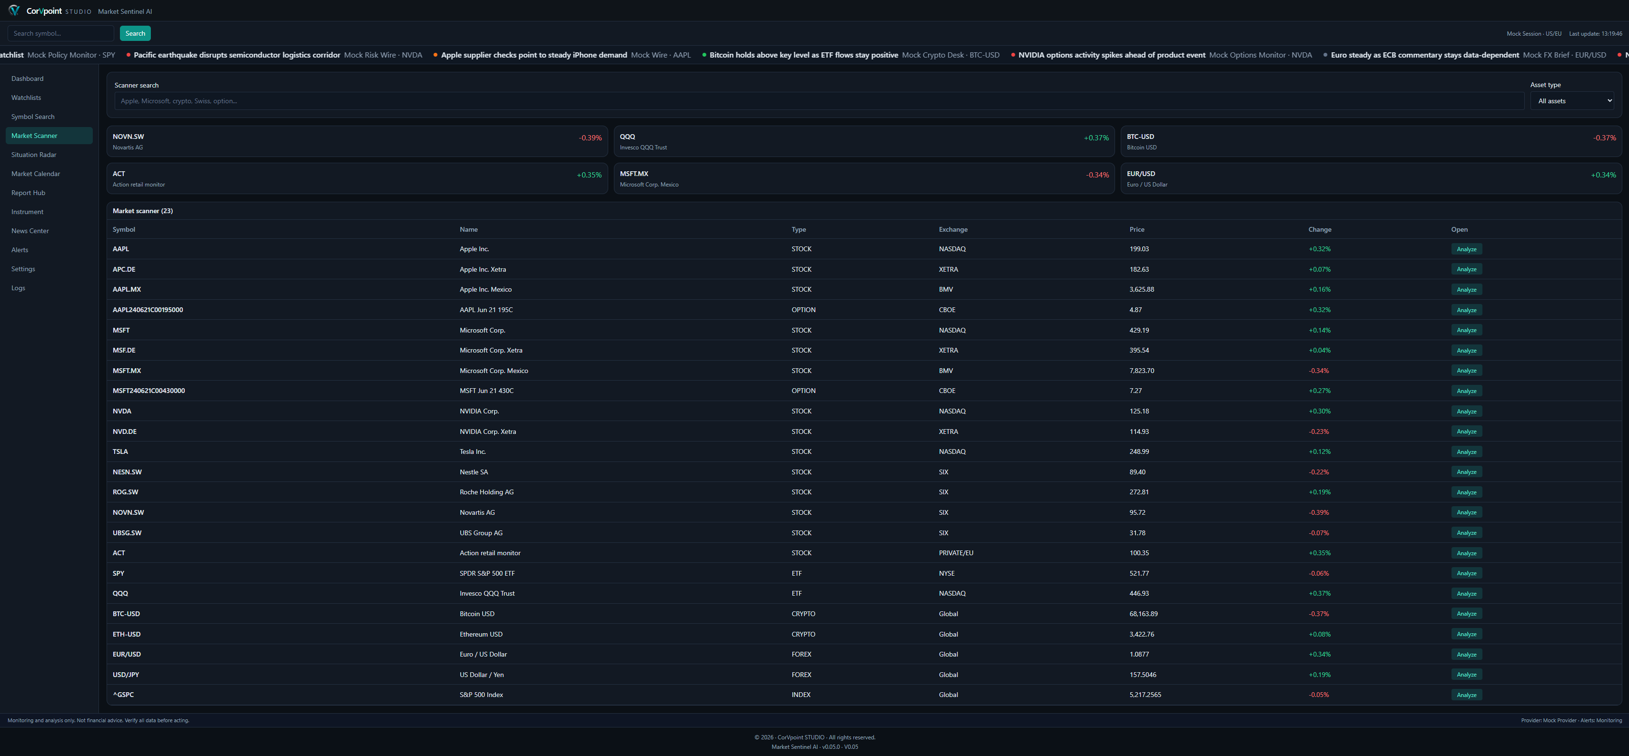Open the Asset type dropdown
The height and width of the screenshot is (756, 1629).
(1572, 101)
